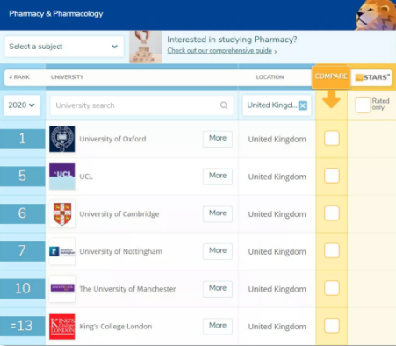Tick compare checkbox for University of Nottingham
Screen dimensions: 396x346
click(332, 250)
